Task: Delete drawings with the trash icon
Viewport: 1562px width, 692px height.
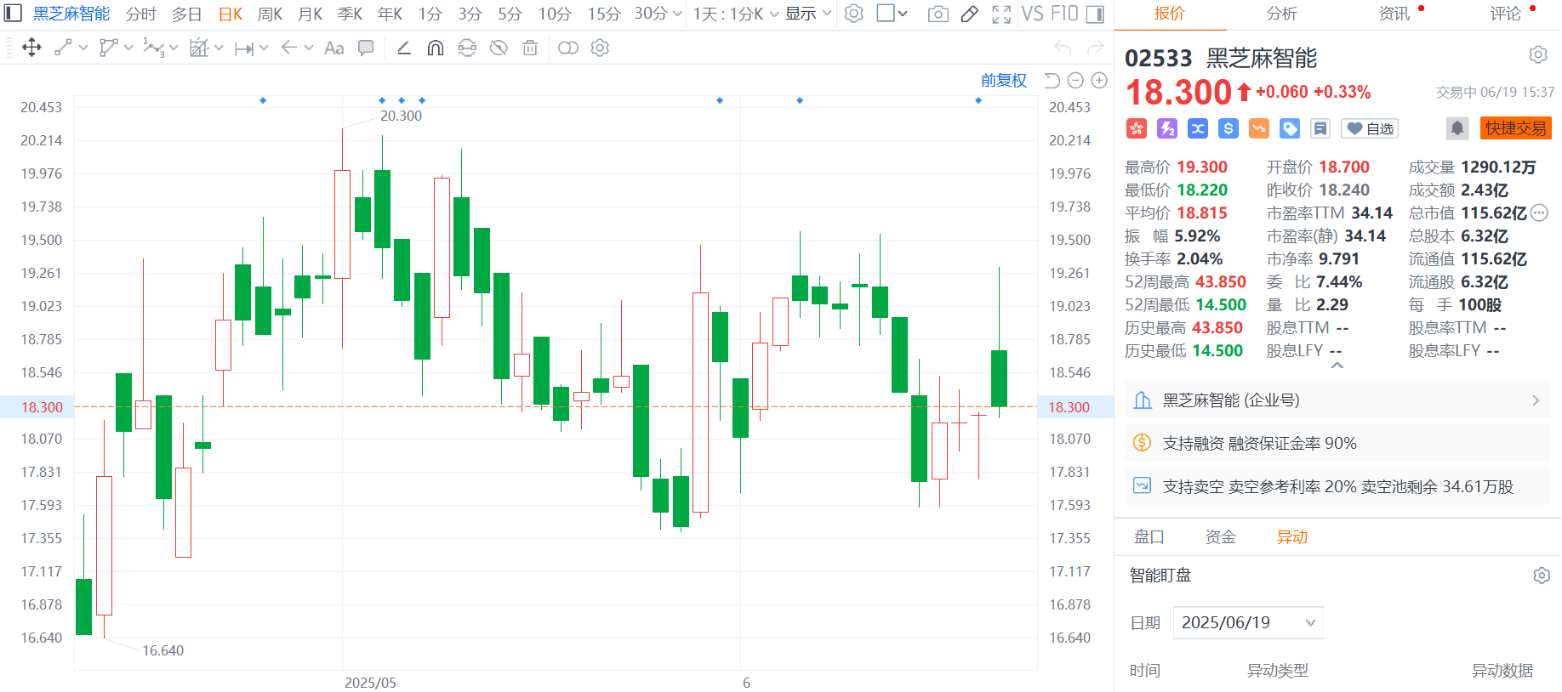Action: click(x=530, y=48)
